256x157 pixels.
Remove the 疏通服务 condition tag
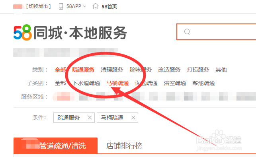tap(90, 118)
